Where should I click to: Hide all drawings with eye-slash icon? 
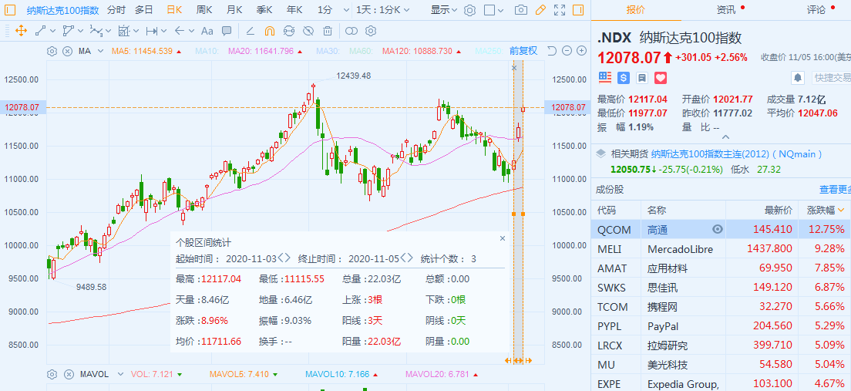[308, 31]
